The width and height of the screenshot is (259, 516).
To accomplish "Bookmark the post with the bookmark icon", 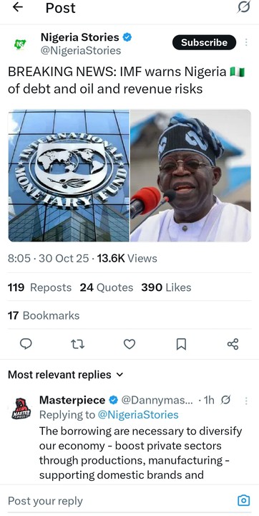I will [181, 344].
